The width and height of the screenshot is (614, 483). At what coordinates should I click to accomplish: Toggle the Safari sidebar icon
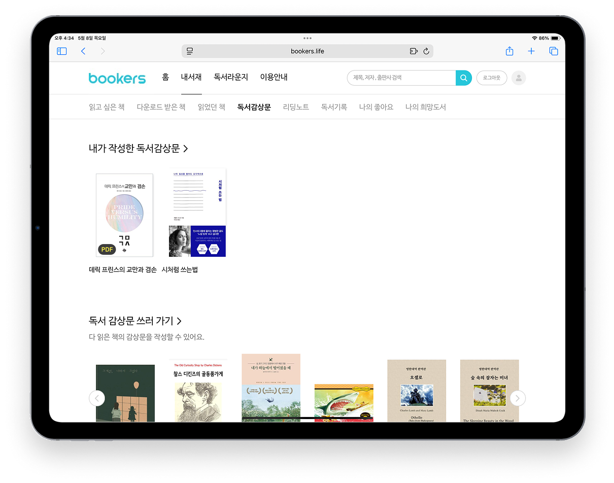tap(62, 51)
